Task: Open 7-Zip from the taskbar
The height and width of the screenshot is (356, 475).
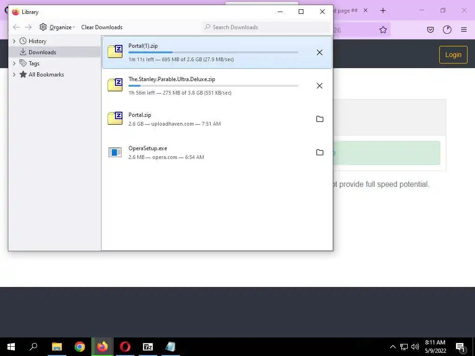Action: [148, 347]
